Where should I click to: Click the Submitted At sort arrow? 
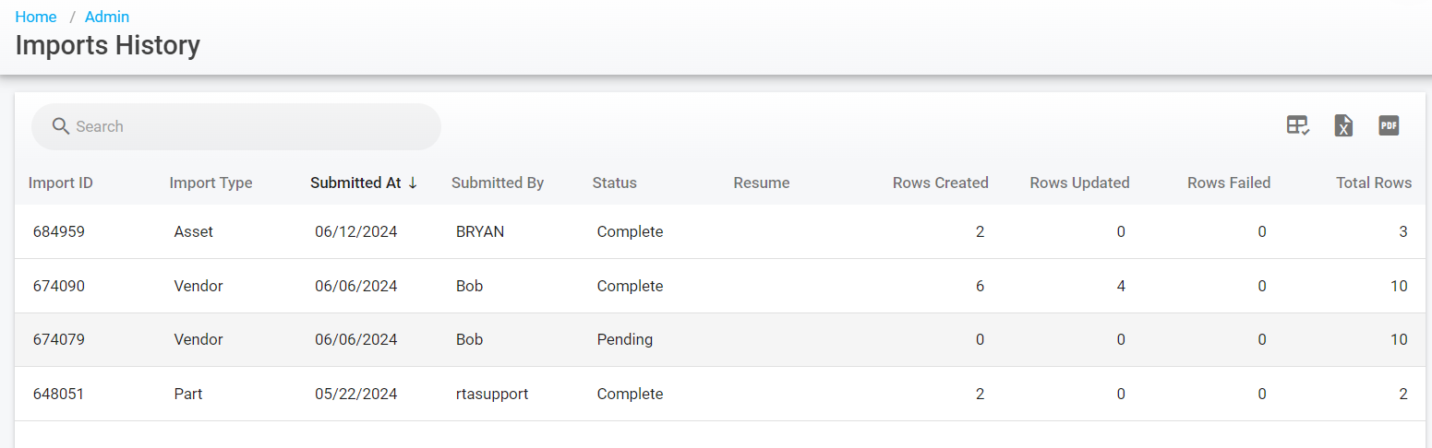(413, 183)
